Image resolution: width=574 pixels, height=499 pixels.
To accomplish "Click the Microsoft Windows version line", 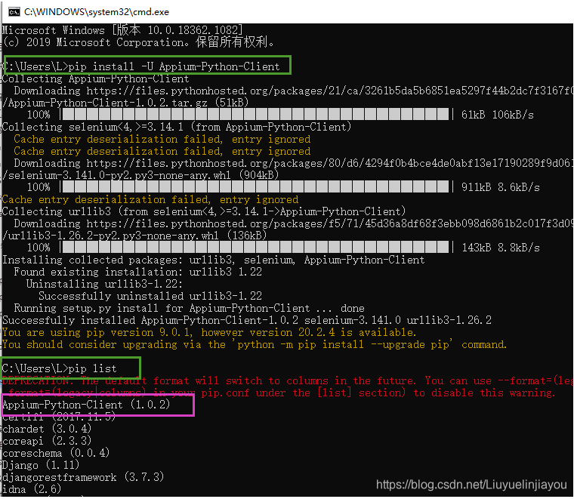I will click(x=122, y=30).
